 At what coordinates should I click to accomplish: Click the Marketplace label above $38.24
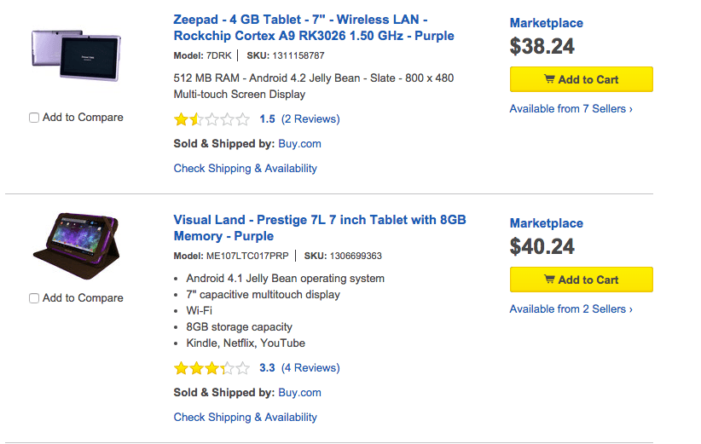pos(546,23)
